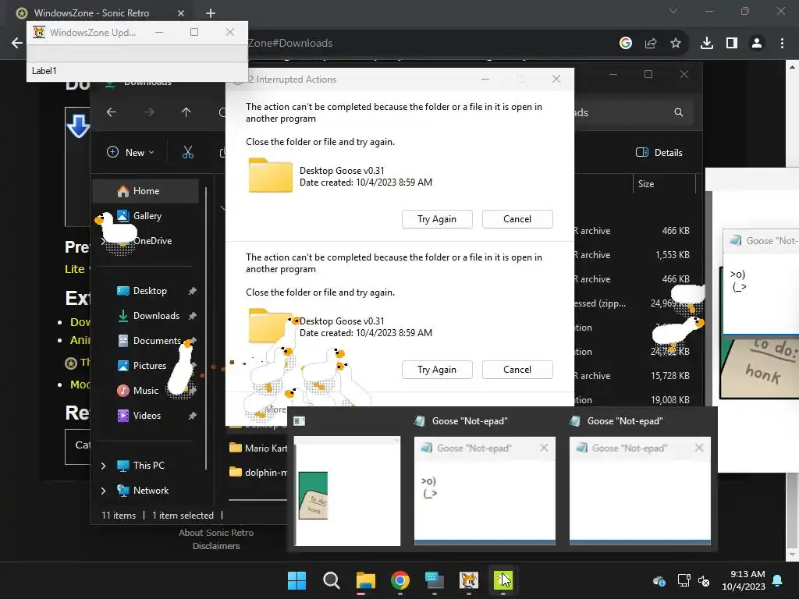Open File Explorer from taskbar

(x=365, y=580)
